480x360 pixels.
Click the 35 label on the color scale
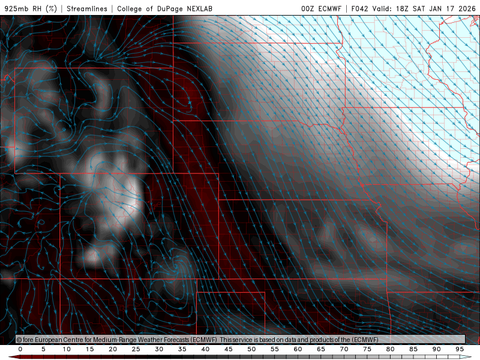pyautogui.click(x=182, y=349)
